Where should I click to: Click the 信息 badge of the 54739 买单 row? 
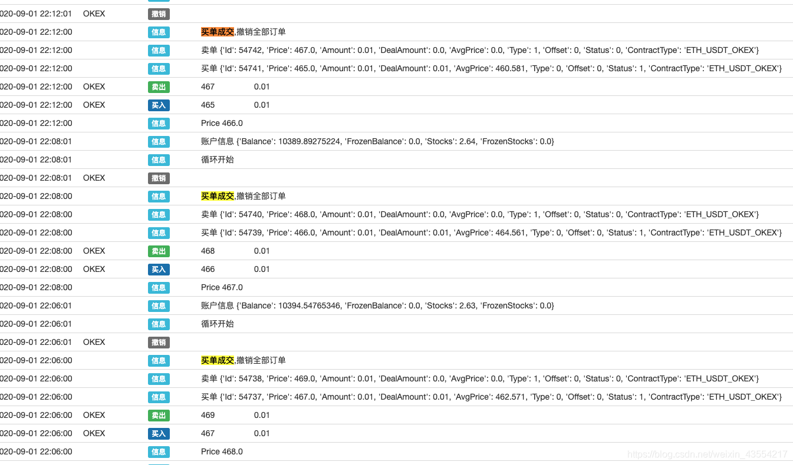[159, 232]
